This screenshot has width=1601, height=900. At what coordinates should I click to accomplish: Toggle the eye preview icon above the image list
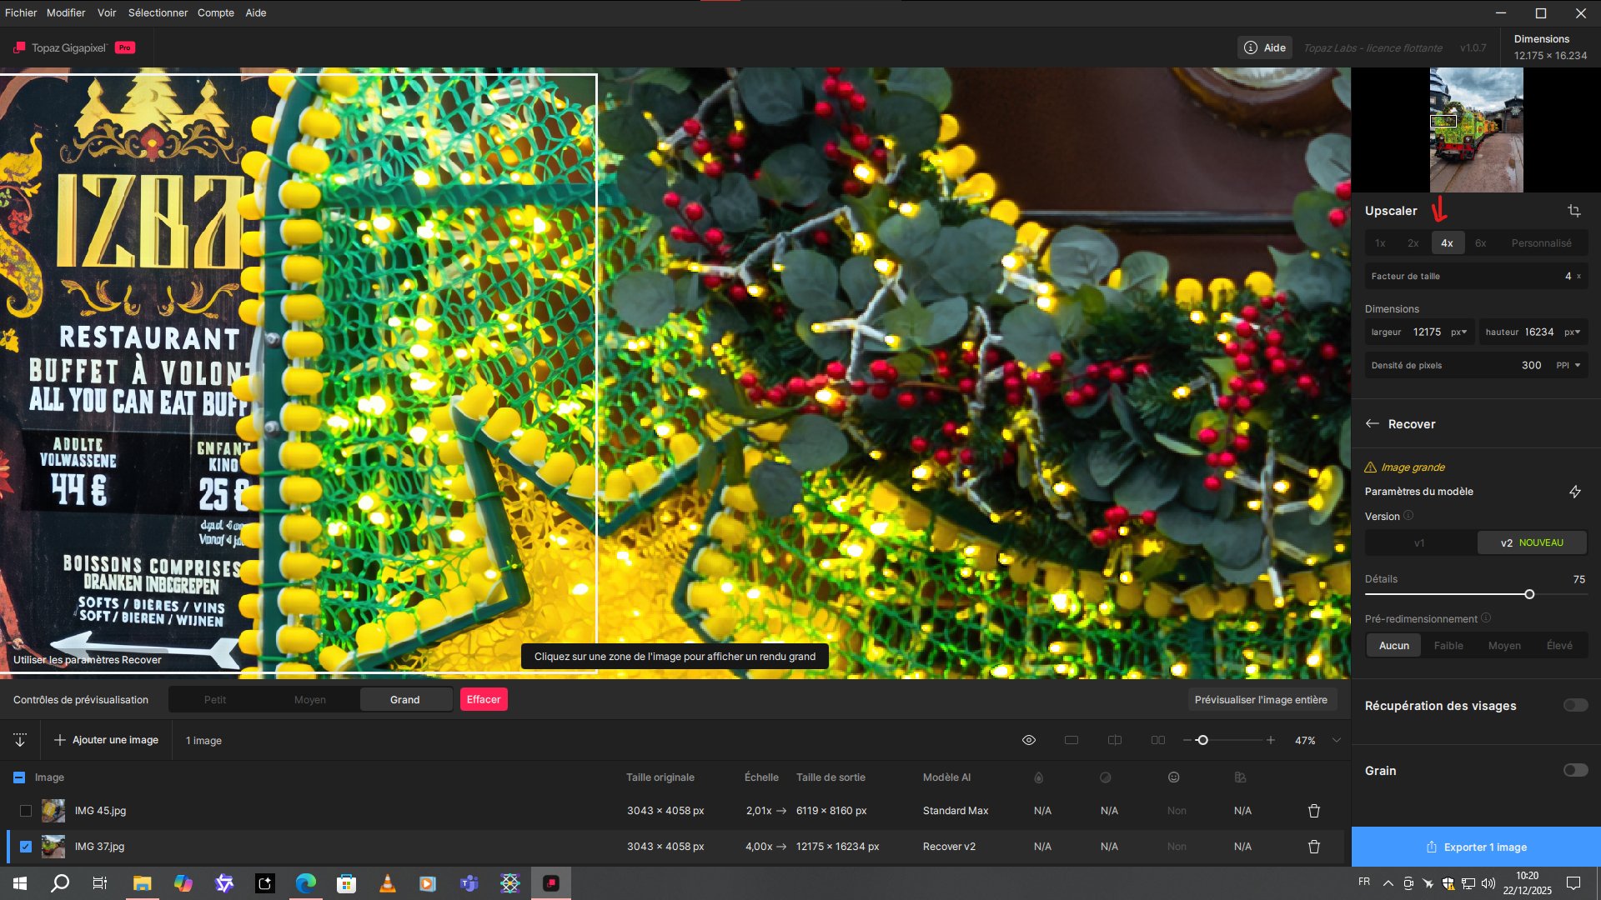pyautogui.click(x=1028, y=740)
